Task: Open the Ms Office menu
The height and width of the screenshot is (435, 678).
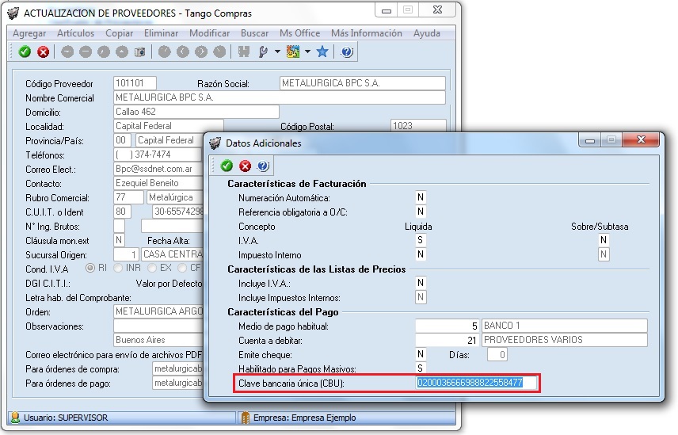Action: 300,33
